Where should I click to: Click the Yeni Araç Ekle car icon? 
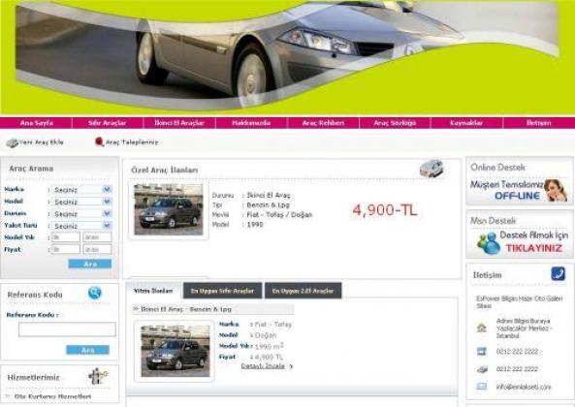[12, 143]
